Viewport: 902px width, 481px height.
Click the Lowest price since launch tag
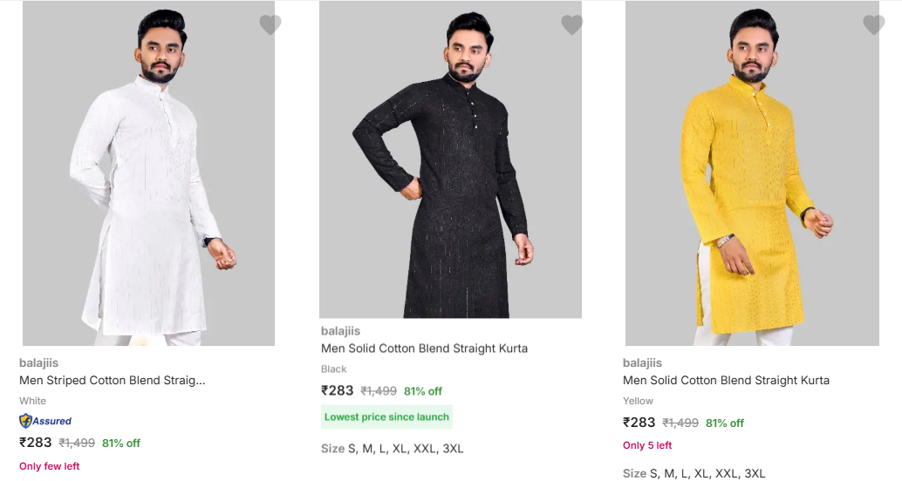tap(386, 417)
